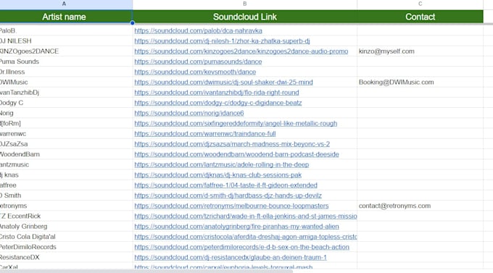Open the kevsmooth dance link

click(x=195, y=72)
